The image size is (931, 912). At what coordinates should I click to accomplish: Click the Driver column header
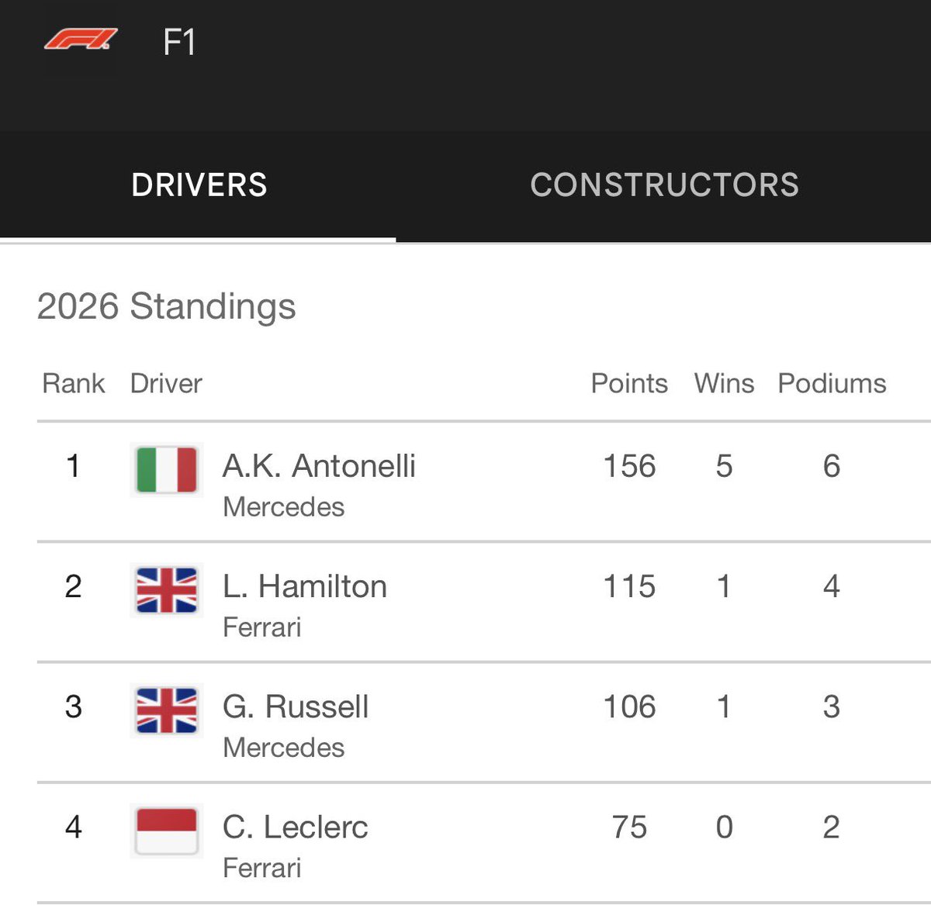click(166, 383)
